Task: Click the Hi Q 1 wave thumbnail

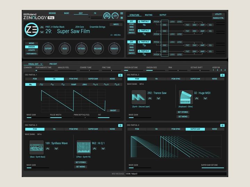Action: click(x=84, y=148)
